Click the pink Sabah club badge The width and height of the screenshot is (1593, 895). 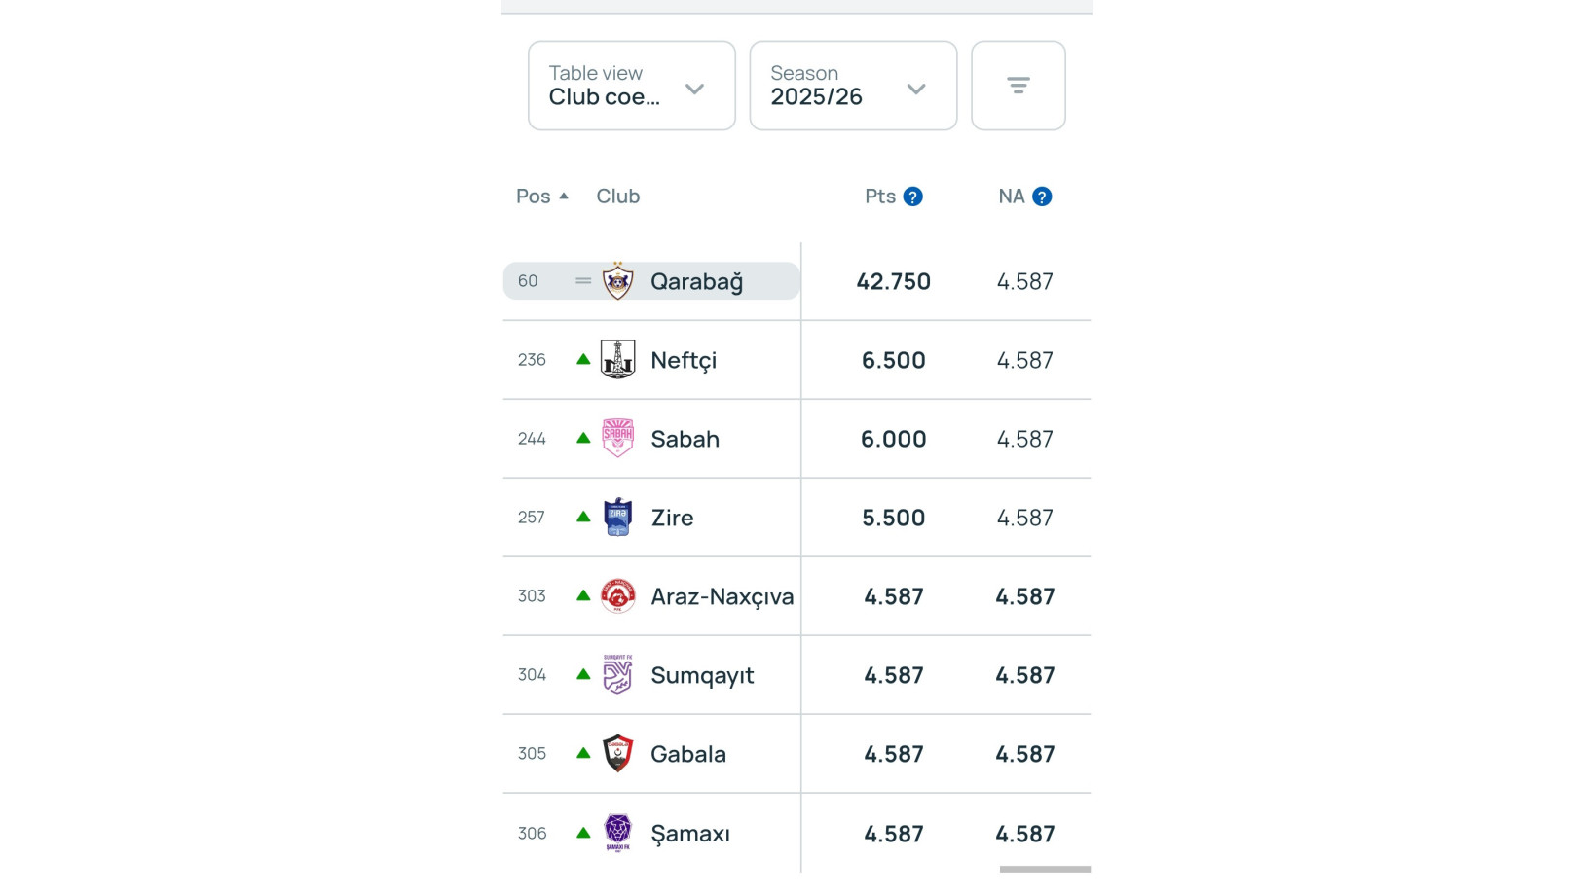tap(617, 439)
